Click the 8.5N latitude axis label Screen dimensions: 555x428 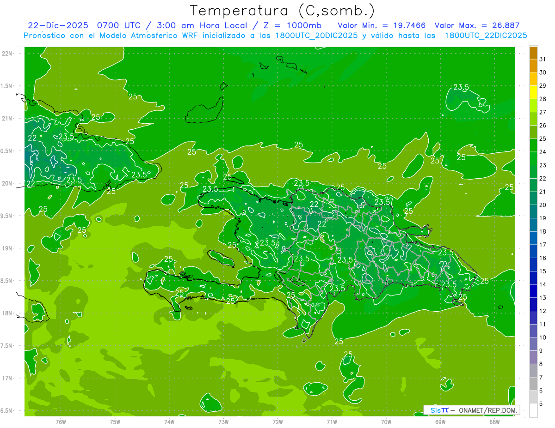coord(6,281)
